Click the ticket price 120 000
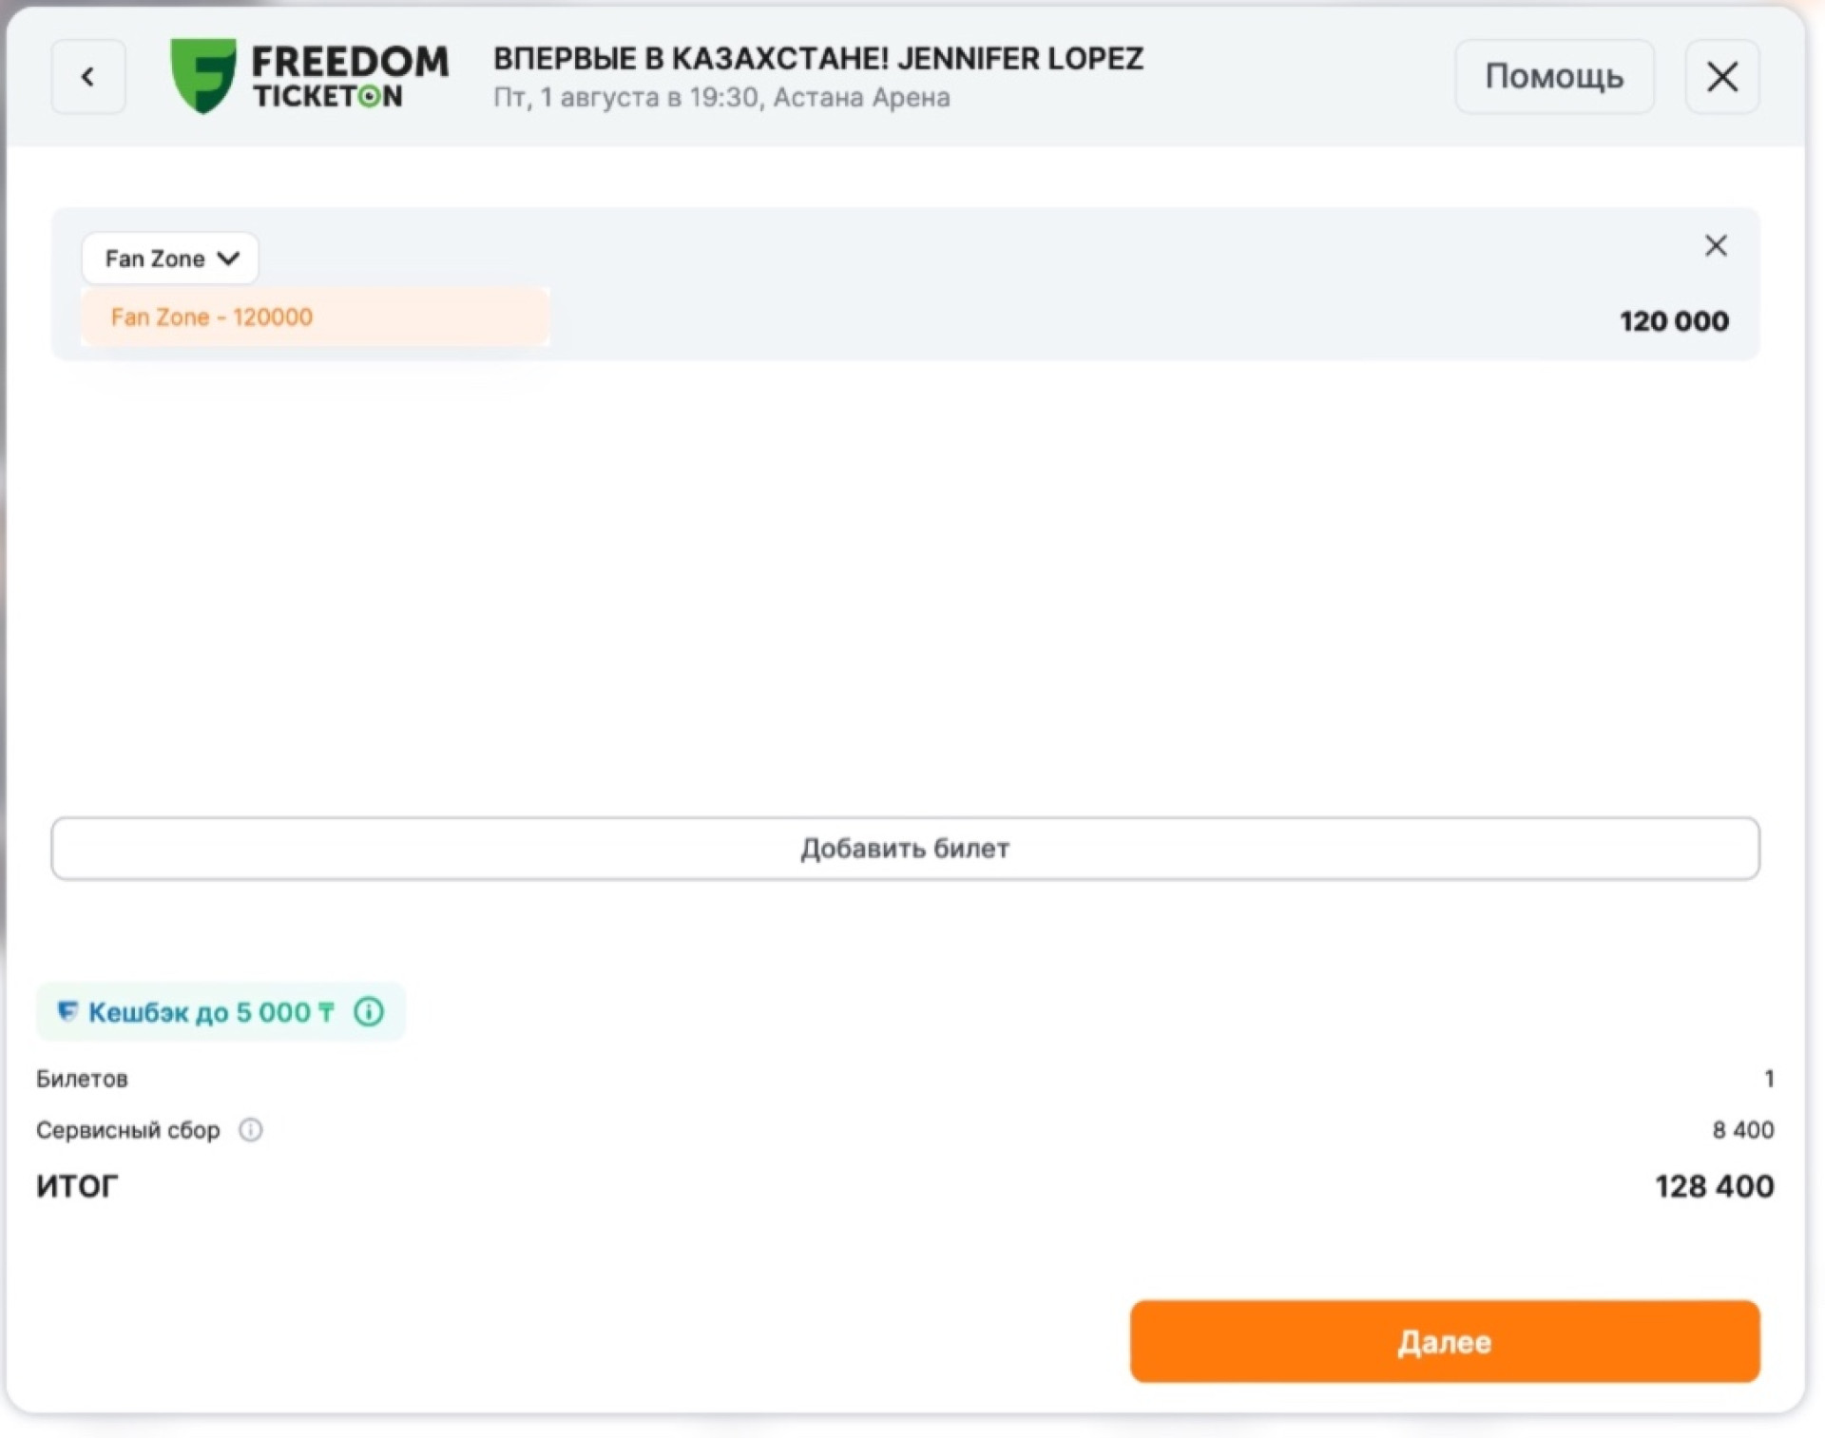Image resolution: width=1825 pixels, height=1438 pixels. click(x=1674, y=321)
